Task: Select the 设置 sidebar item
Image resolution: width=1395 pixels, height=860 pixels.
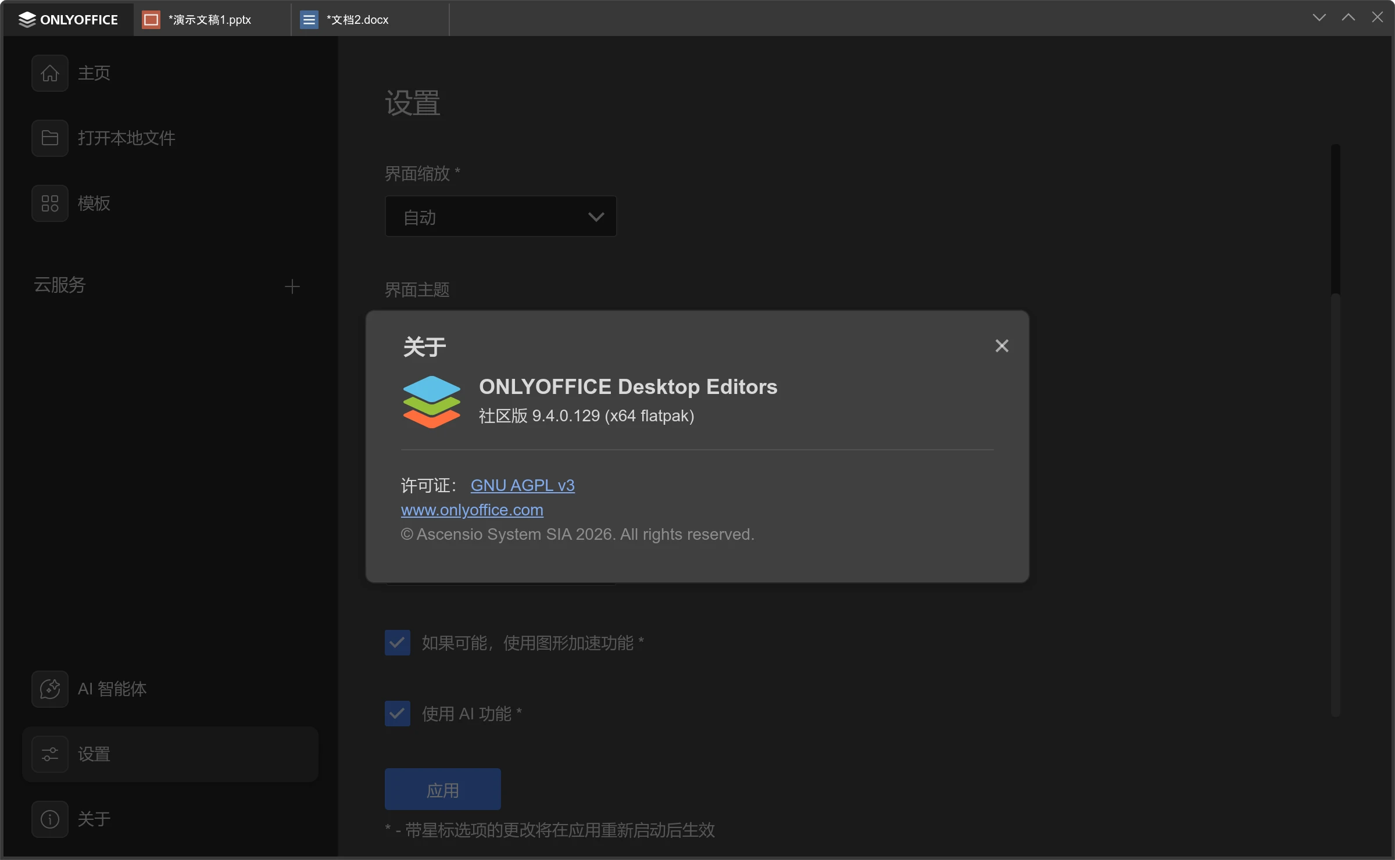Action: click(170, 754)
